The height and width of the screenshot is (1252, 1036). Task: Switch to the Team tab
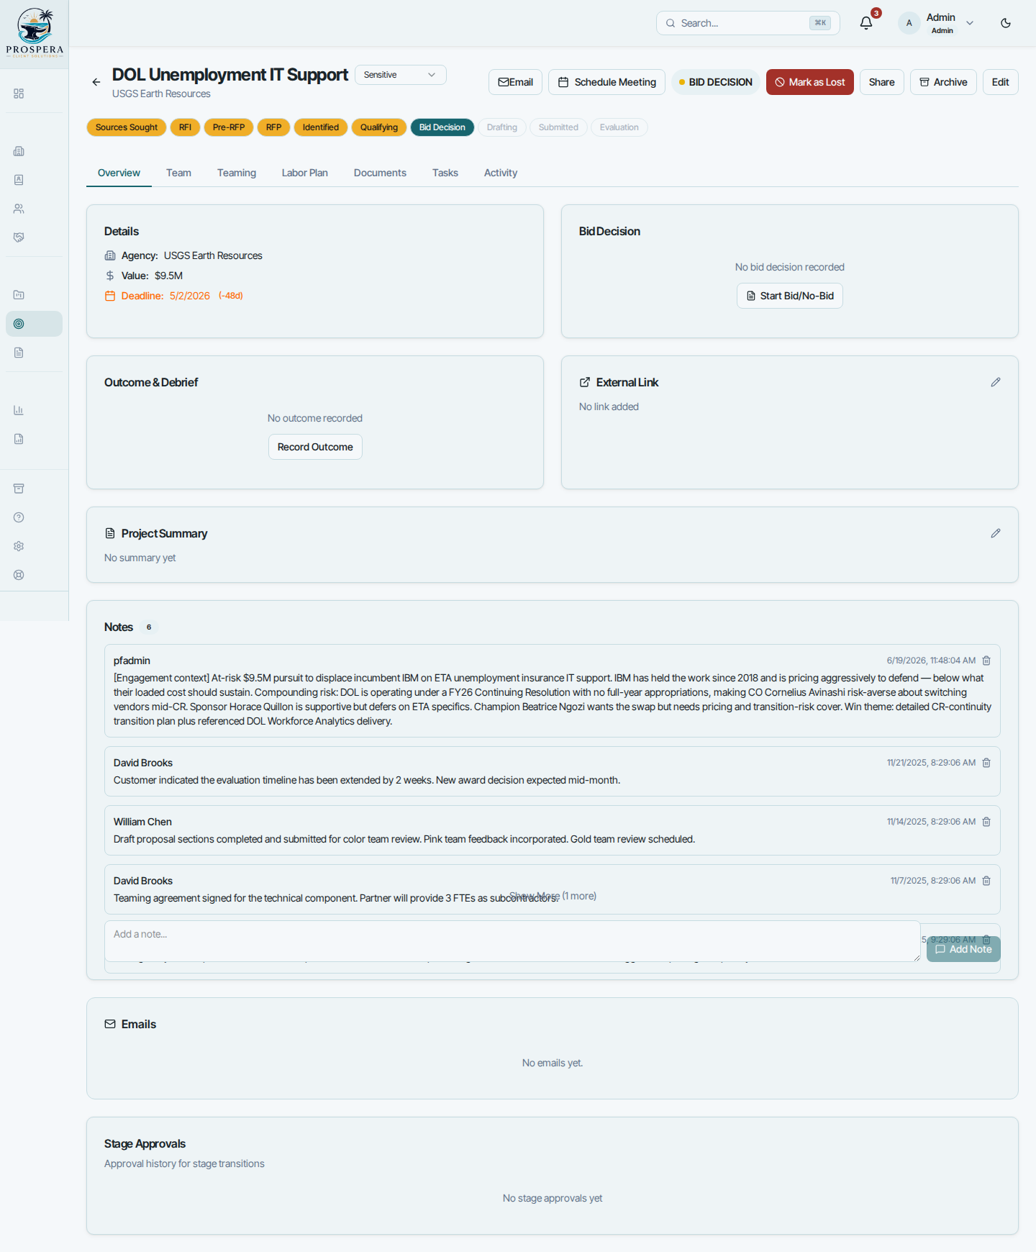[x=178, y=173]
